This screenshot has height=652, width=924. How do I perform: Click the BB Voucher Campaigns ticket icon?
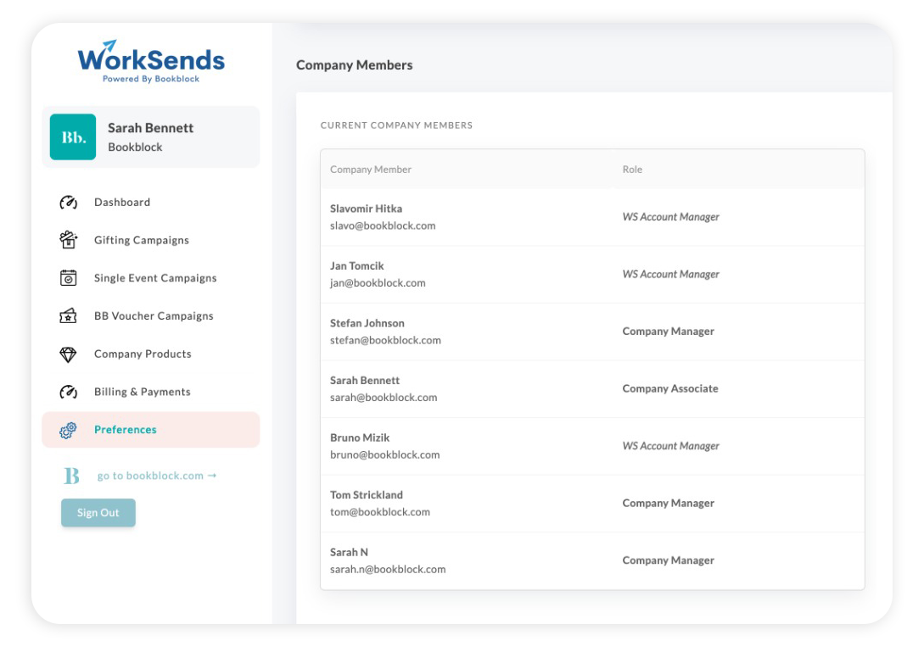(x=69, y=315)
